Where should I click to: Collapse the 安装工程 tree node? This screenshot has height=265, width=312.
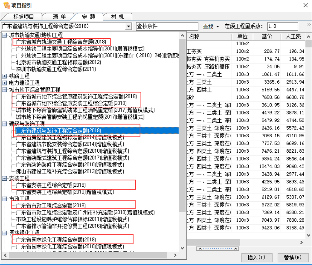click(x=5, y=178)
